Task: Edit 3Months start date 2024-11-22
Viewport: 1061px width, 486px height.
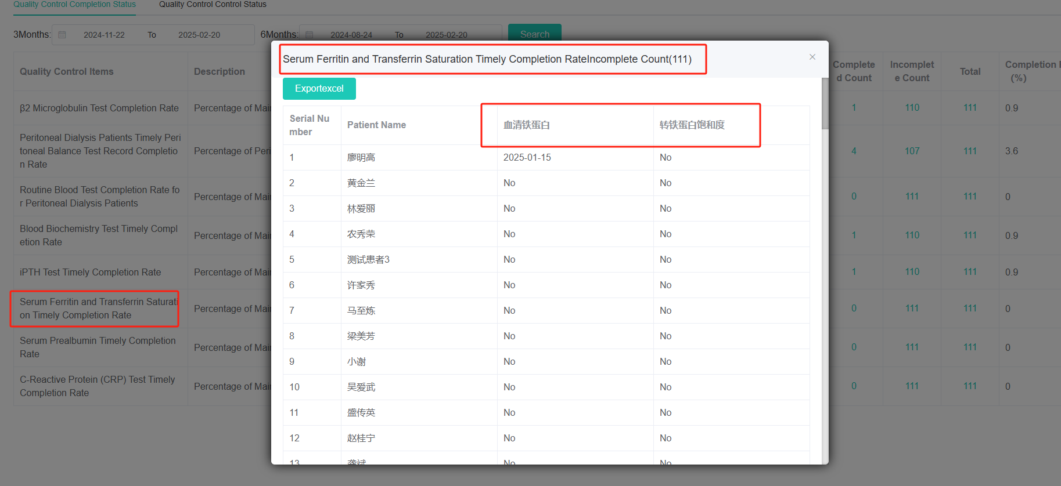Action: tap(104, 35)
